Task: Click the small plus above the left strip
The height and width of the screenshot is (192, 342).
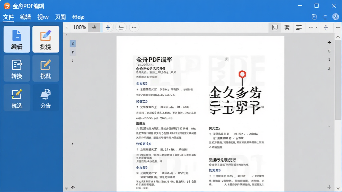Action: [66, 35]
